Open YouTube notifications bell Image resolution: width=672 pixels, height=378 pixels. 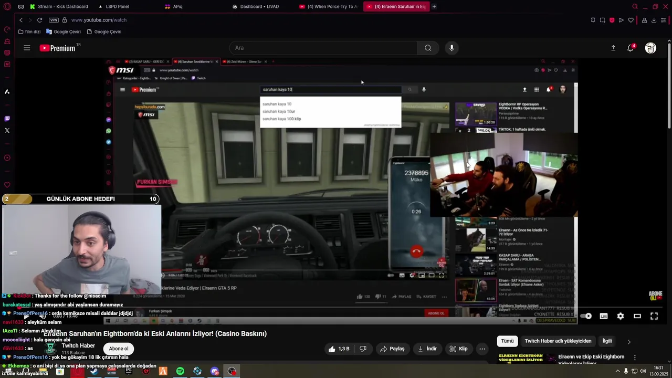pos(631,48)
